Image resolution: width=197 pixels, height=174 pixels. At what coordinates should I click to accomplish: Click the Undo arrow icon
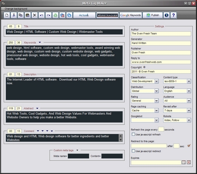[42, 15]
